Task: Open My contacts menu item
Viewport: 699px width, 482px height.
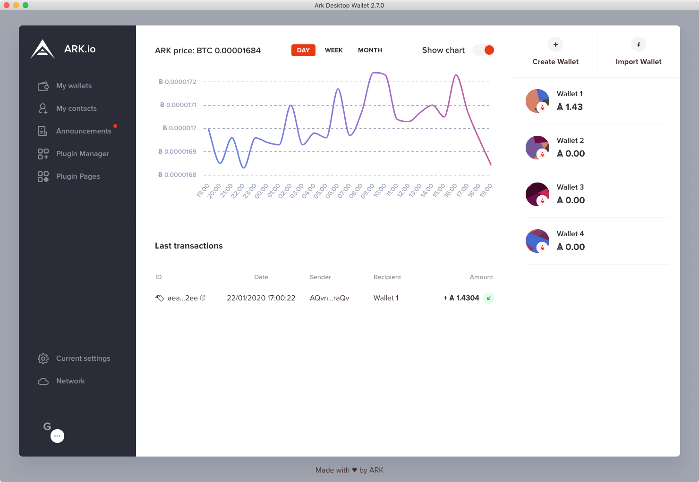Action: tap(77, 108)
